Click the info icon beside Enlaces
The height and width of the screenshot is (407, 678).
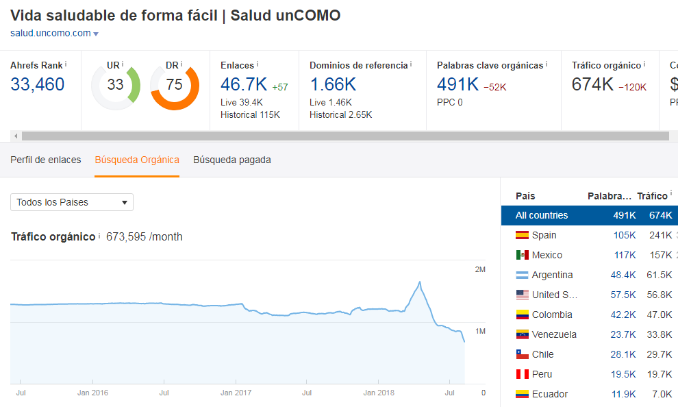[258, 64]
